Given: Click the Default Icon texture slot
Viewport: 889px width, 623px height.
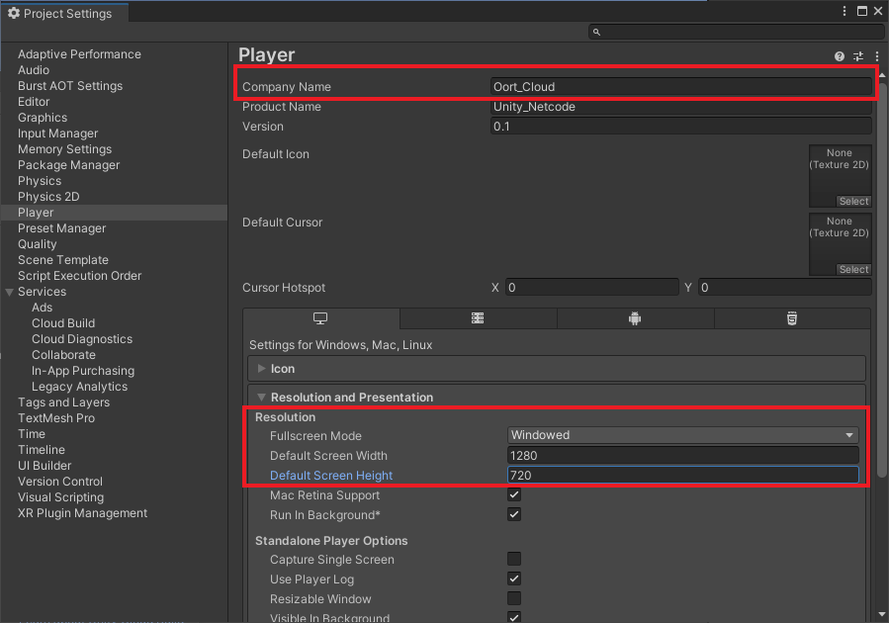Looking at the screenshot, I should point(840,176).
